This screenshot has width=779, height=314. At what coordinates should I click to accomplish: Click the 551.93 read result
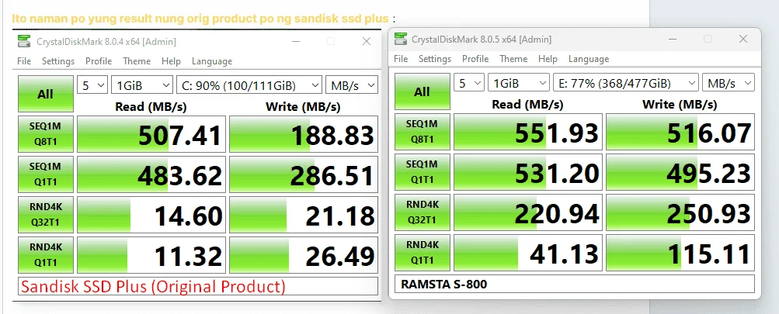click(528, 132)
